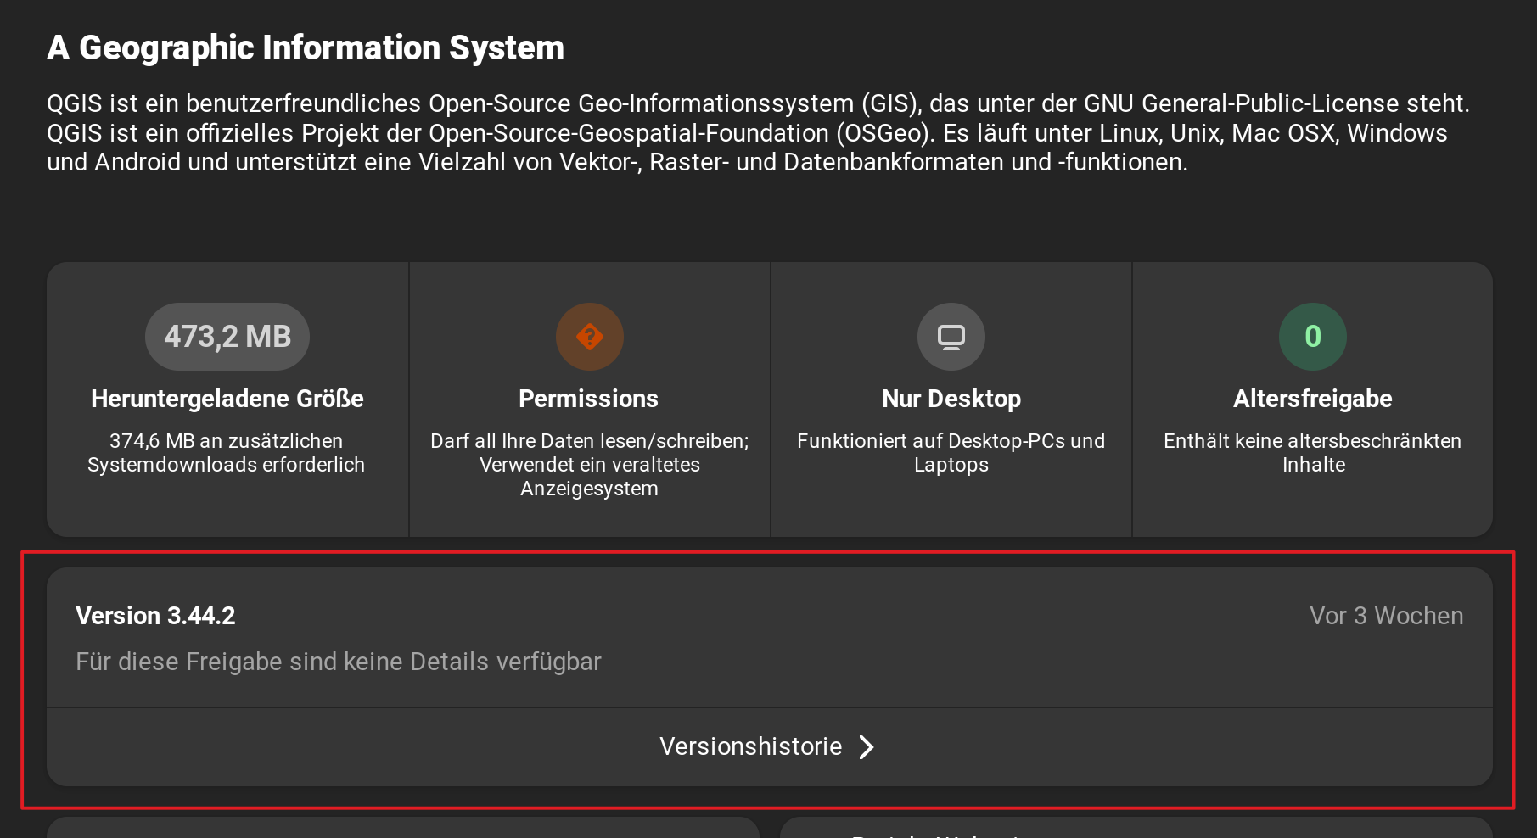Click the 'keine Details verfügbar' release note text

point(338,662)
